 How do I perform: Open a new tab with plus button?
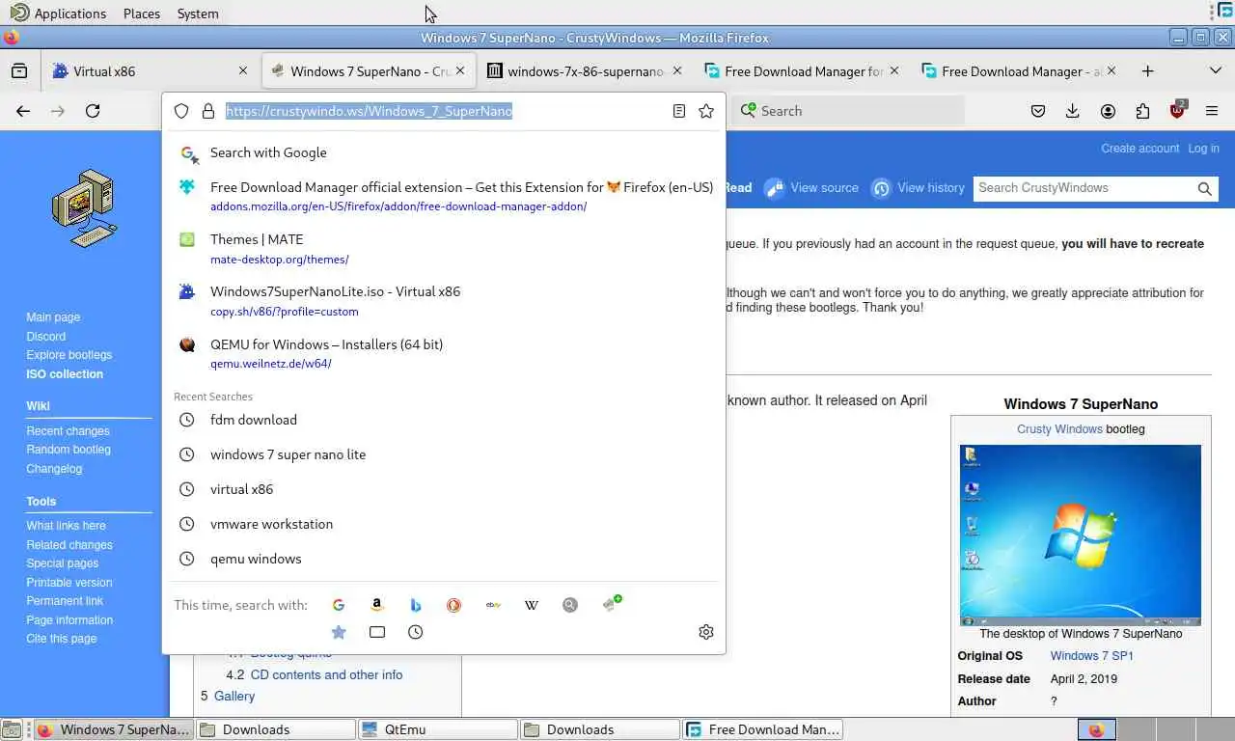click(x=1147, y=70)
